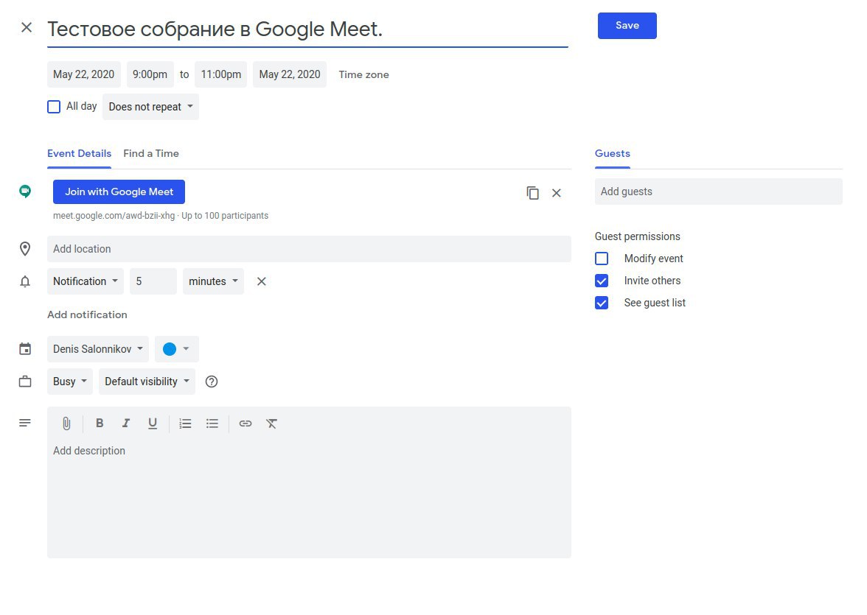Save the event

627,26
